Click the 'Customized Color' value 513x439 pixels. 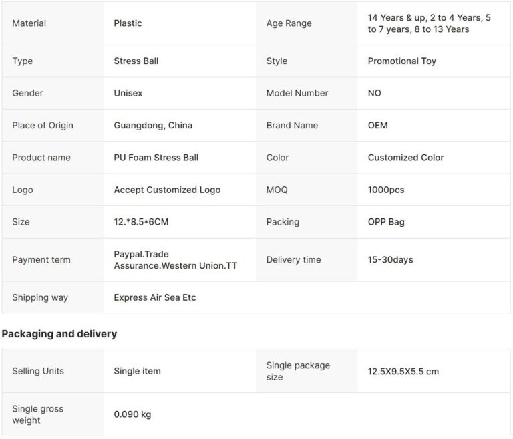405,158
